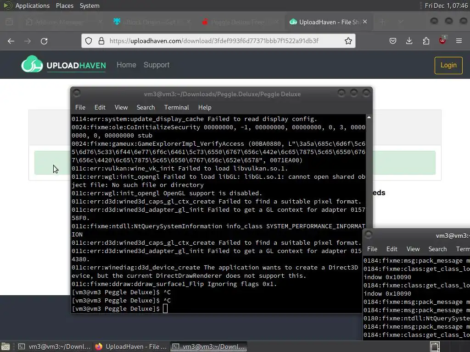
Task: Switch to the uBlock Origin tab
Action: [x=151, y=22]
